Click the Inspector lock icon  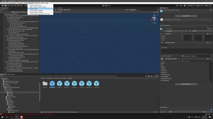click(210, 8)
